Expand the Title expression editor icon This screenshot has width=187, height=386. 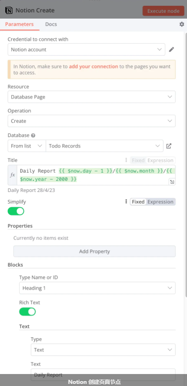click(172, 182)
